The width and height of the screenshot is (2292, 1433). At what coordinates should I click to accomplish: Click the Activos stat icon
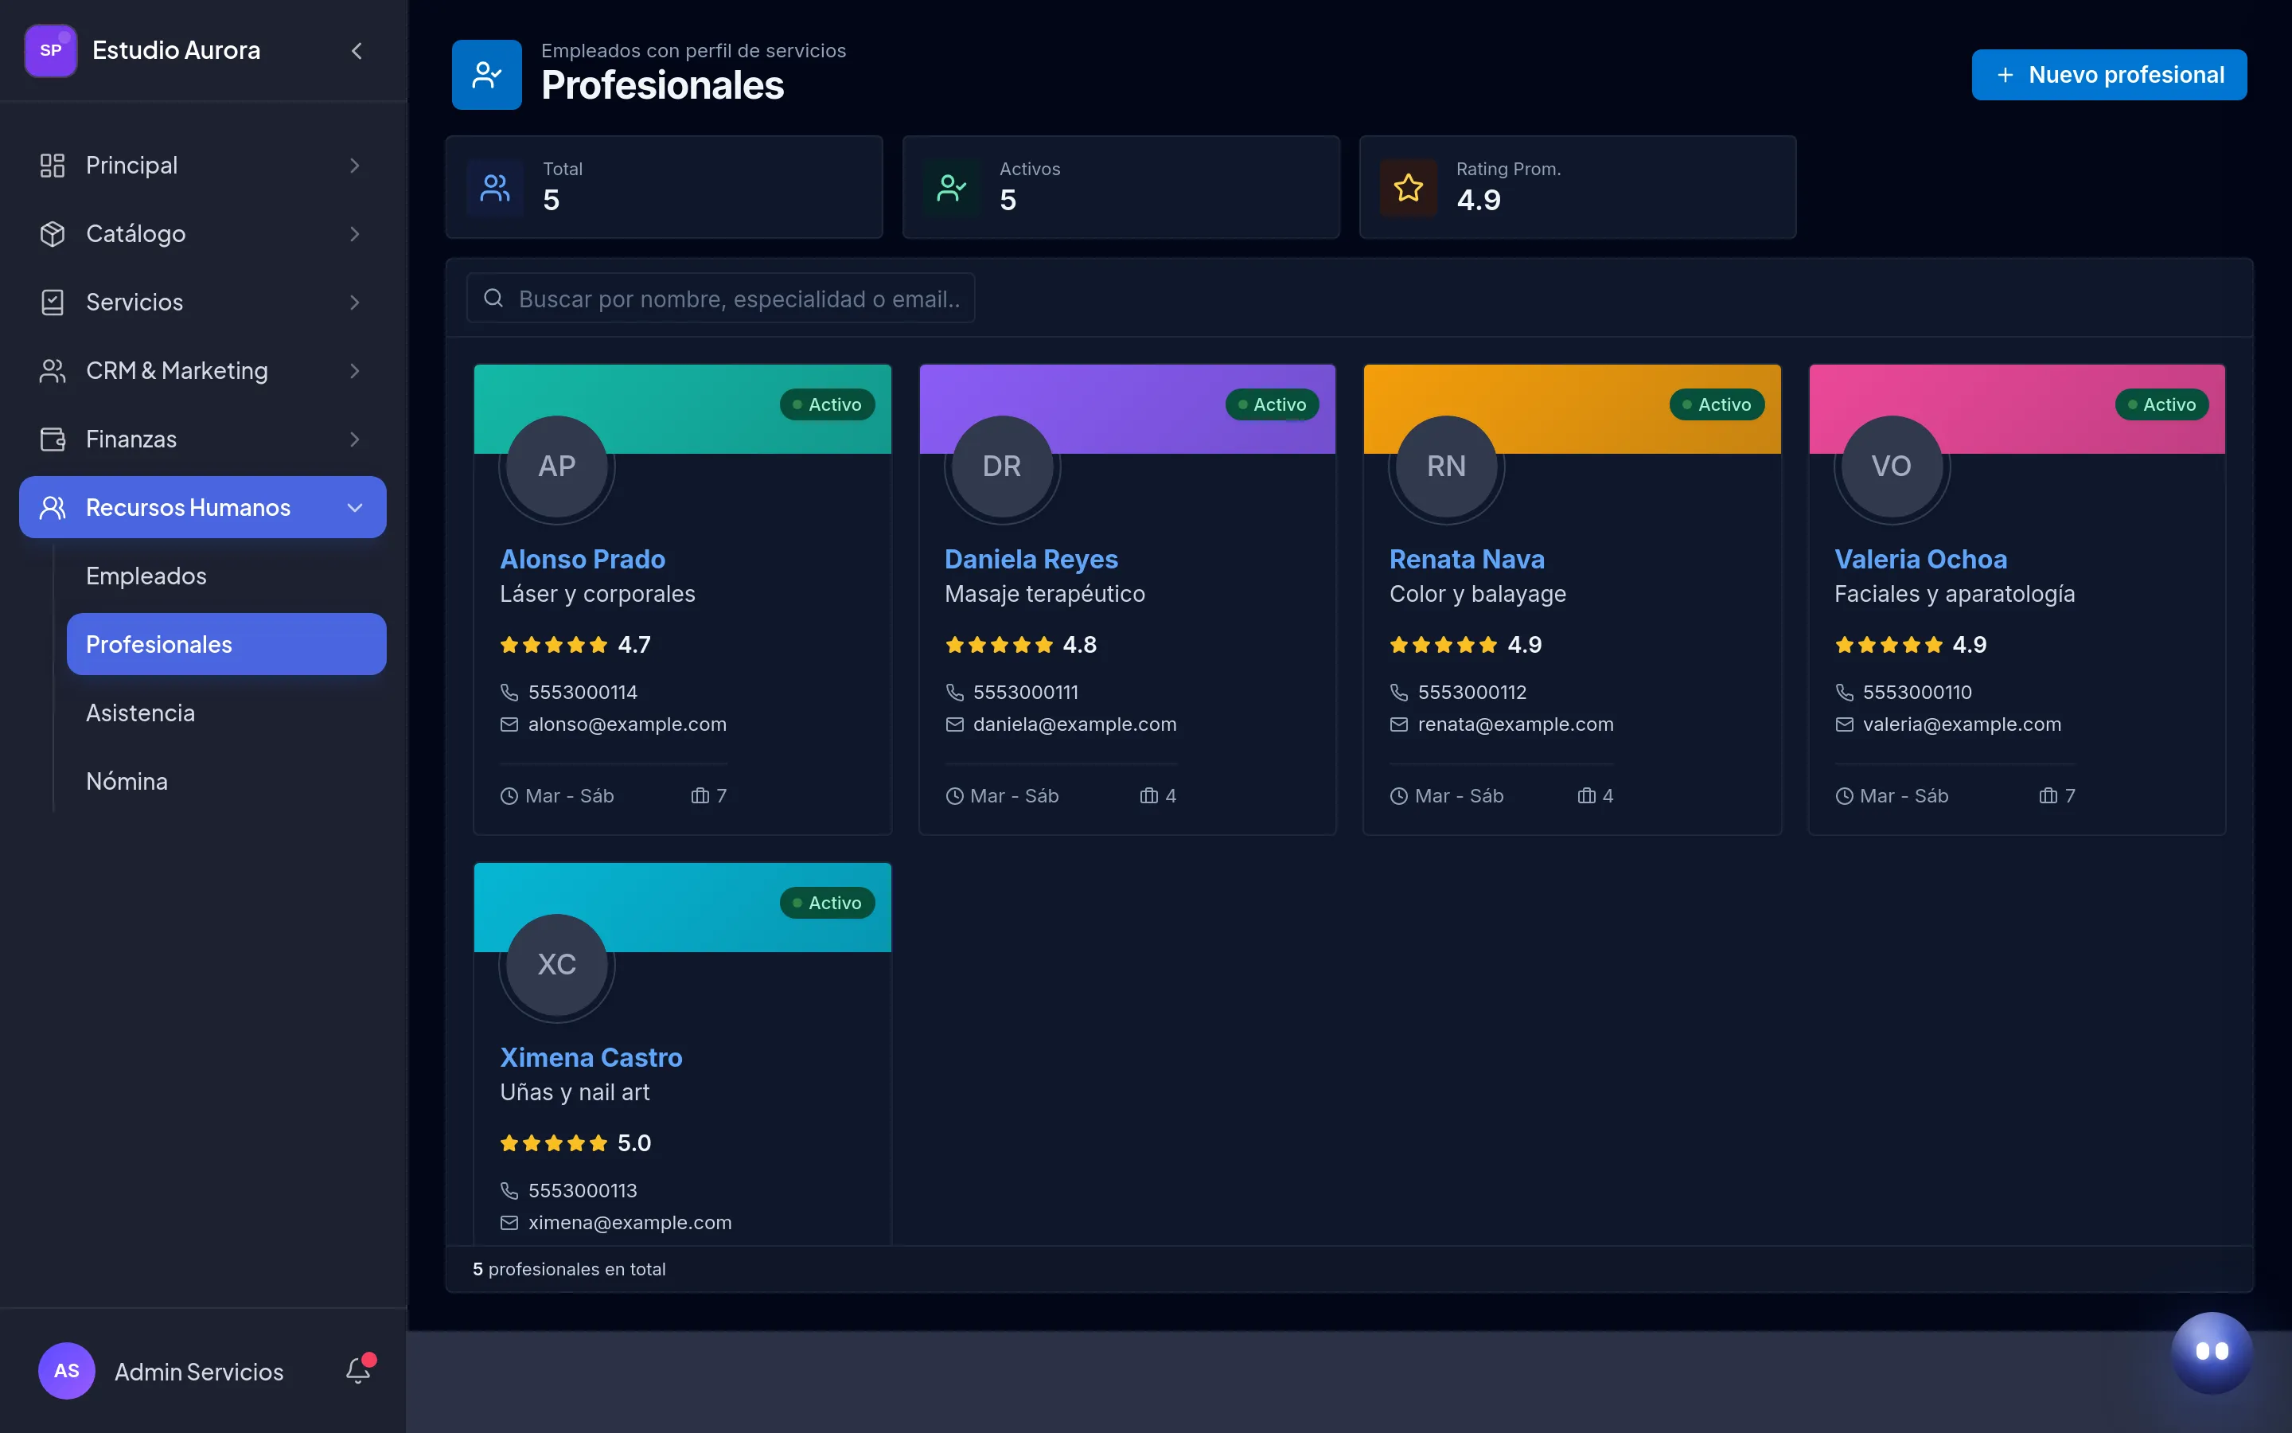point(952,188)
